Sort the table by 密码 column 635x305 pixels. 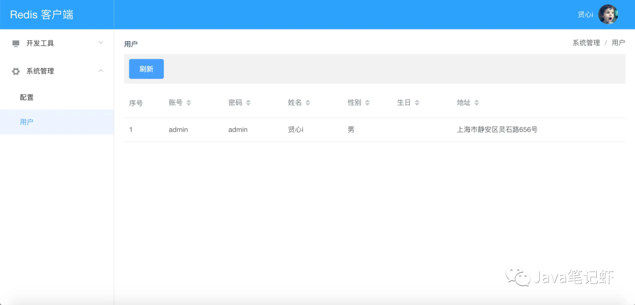click(248, 103)
